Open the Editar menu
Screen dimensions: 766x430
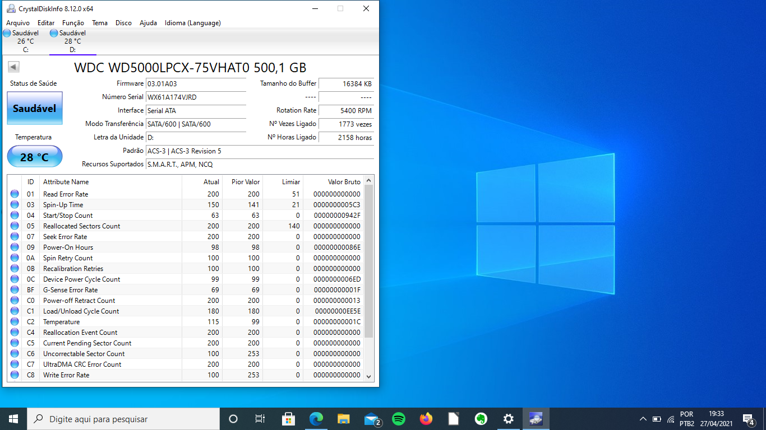coord(46,23)
